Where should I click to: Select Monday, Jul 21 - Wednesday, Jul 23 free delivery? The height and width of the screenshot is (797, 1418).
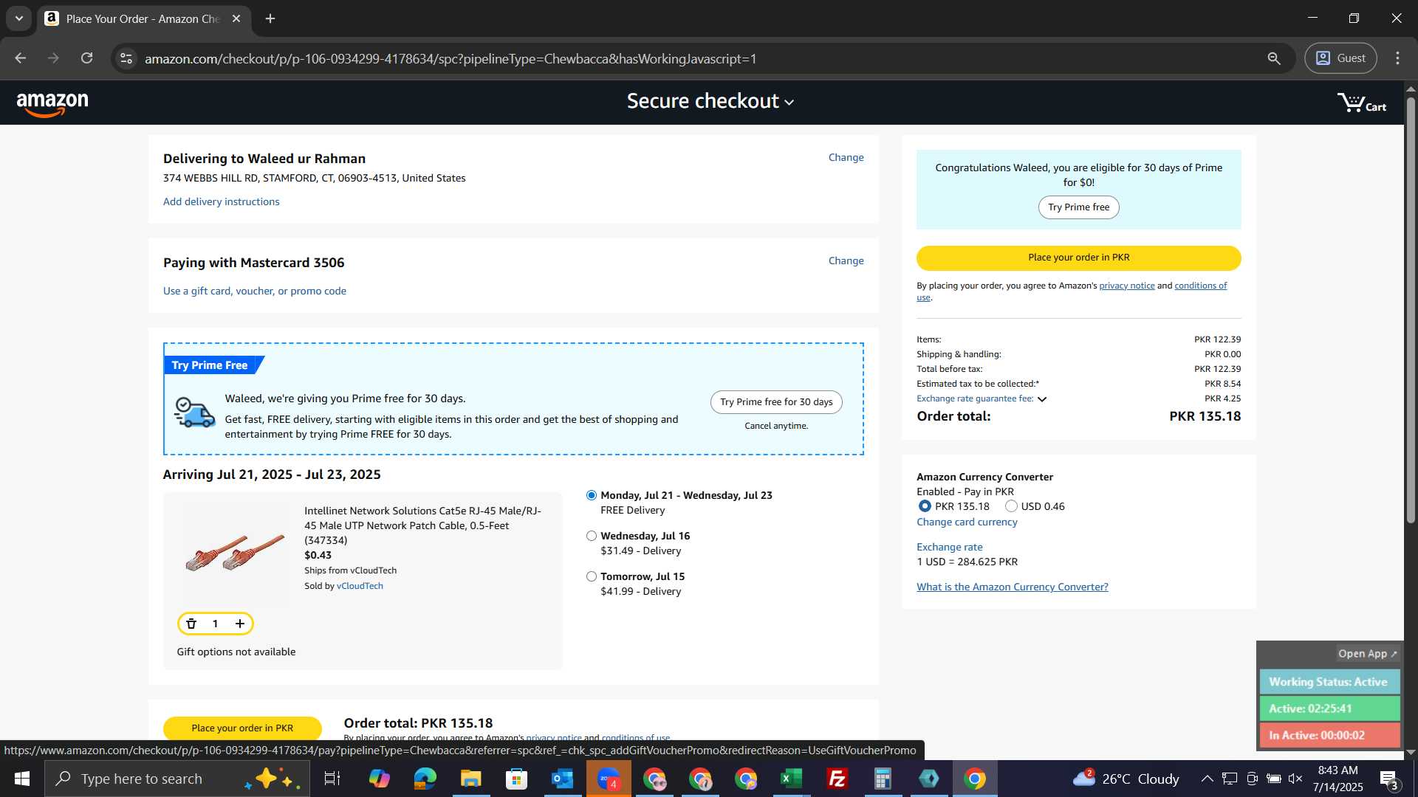[x=592, y=495]
